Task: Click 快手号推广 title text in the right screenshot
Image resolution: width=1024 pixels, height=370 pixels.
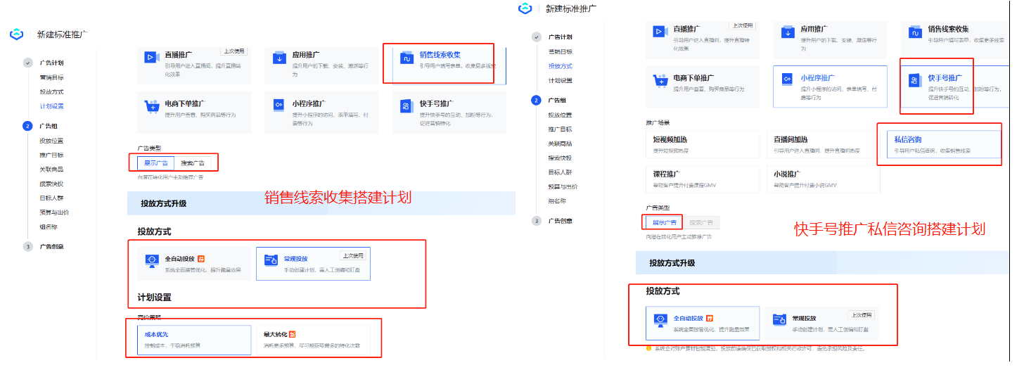Action: tap(945, 77)
